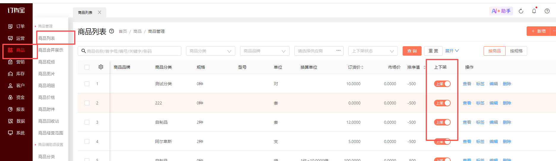Open supplier picker ellipsis icon
556x161 pixels.
pyautogui.click(x=338, y=51)
